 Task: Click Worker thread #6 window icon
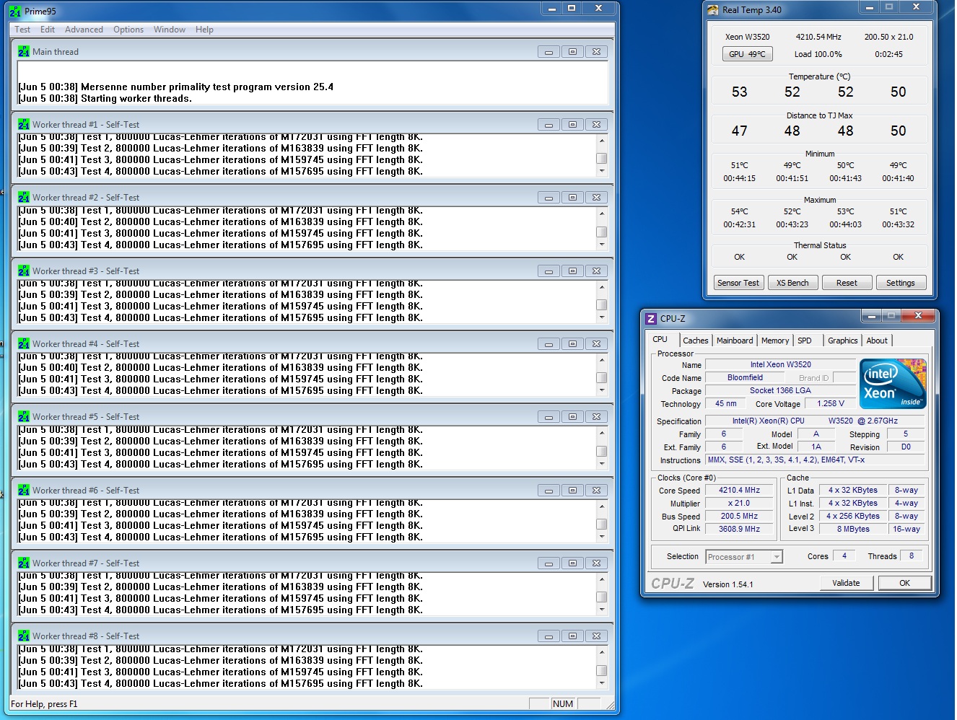(24, 490)
